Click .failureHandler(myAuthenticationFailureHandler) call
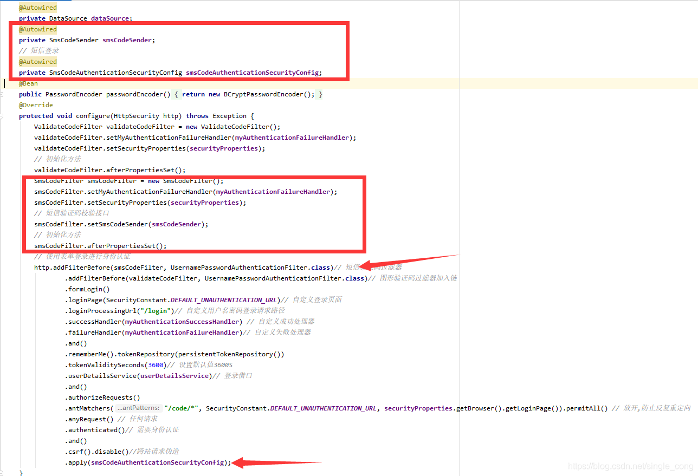Screen dimensions: 698x476 coord(153,332)
